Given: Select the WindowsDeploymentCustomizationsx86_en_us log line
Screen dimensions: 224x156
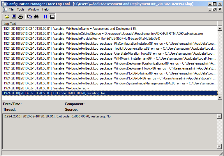Looking at the screenshot, I should pos(110,63).
